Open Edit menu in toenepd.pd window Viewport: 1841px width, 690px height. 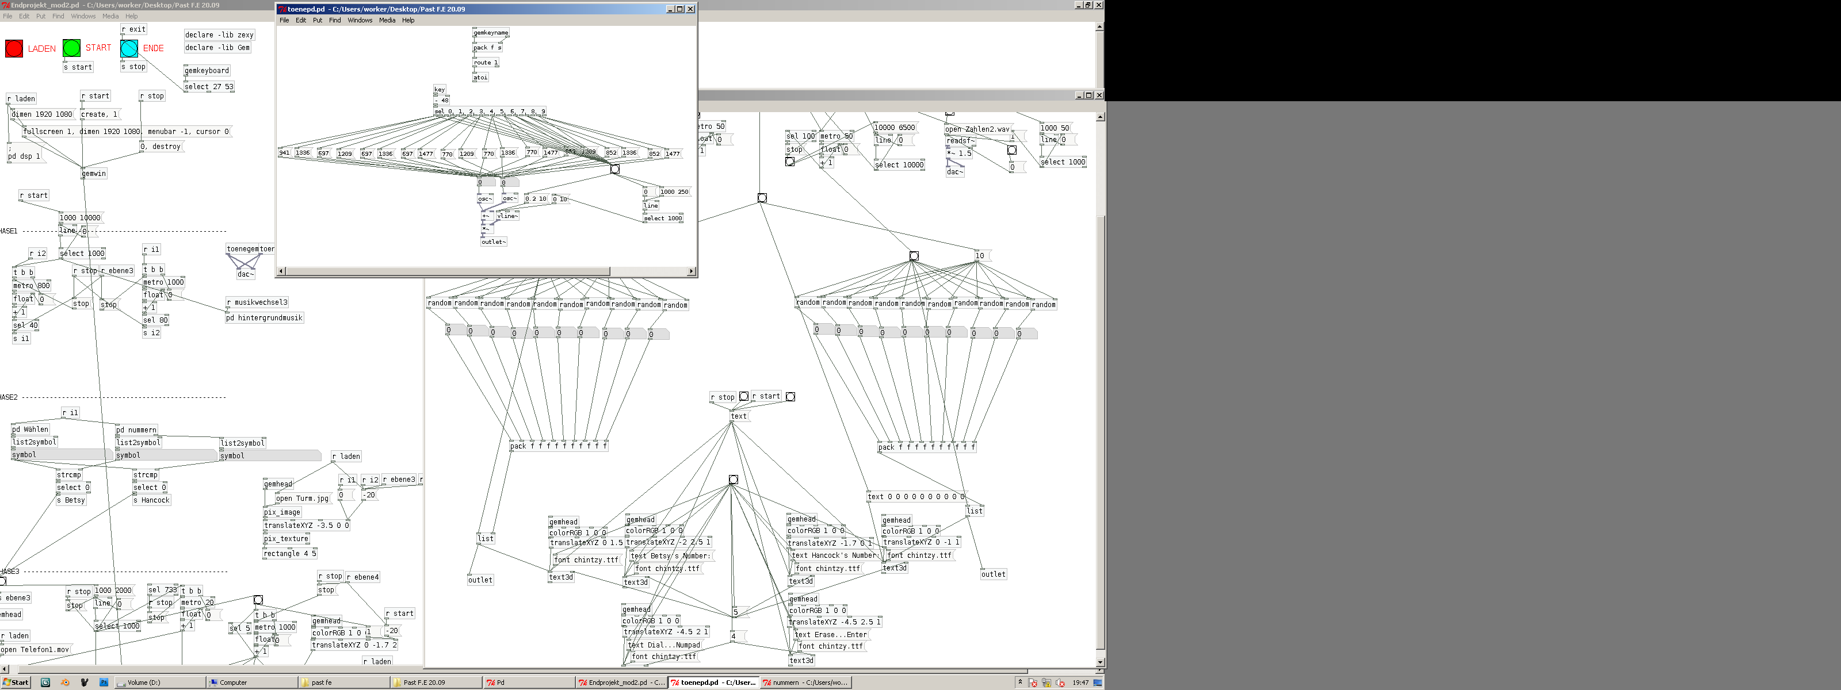(x=300, y=21)
